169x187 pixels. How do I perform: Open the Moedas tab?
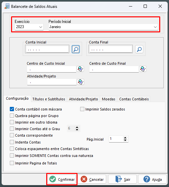(108, 99)
